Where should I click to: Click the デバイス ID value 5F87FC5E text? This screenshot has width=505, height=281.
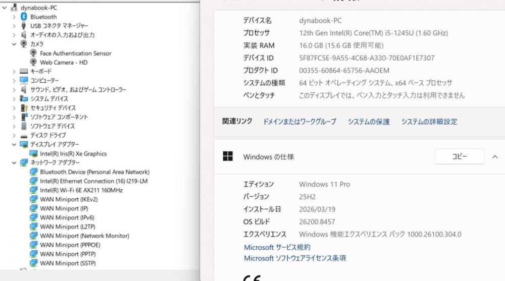point(367,58)
